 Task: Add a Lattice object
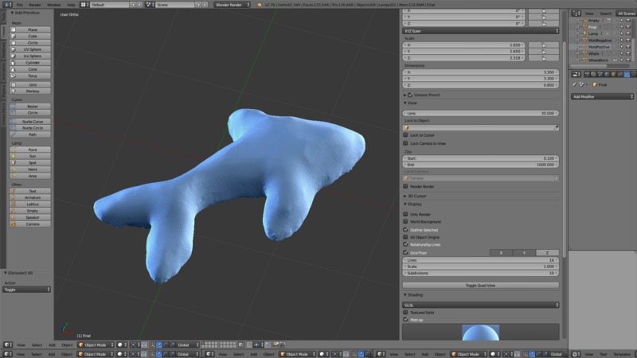(x=30, y=204)
